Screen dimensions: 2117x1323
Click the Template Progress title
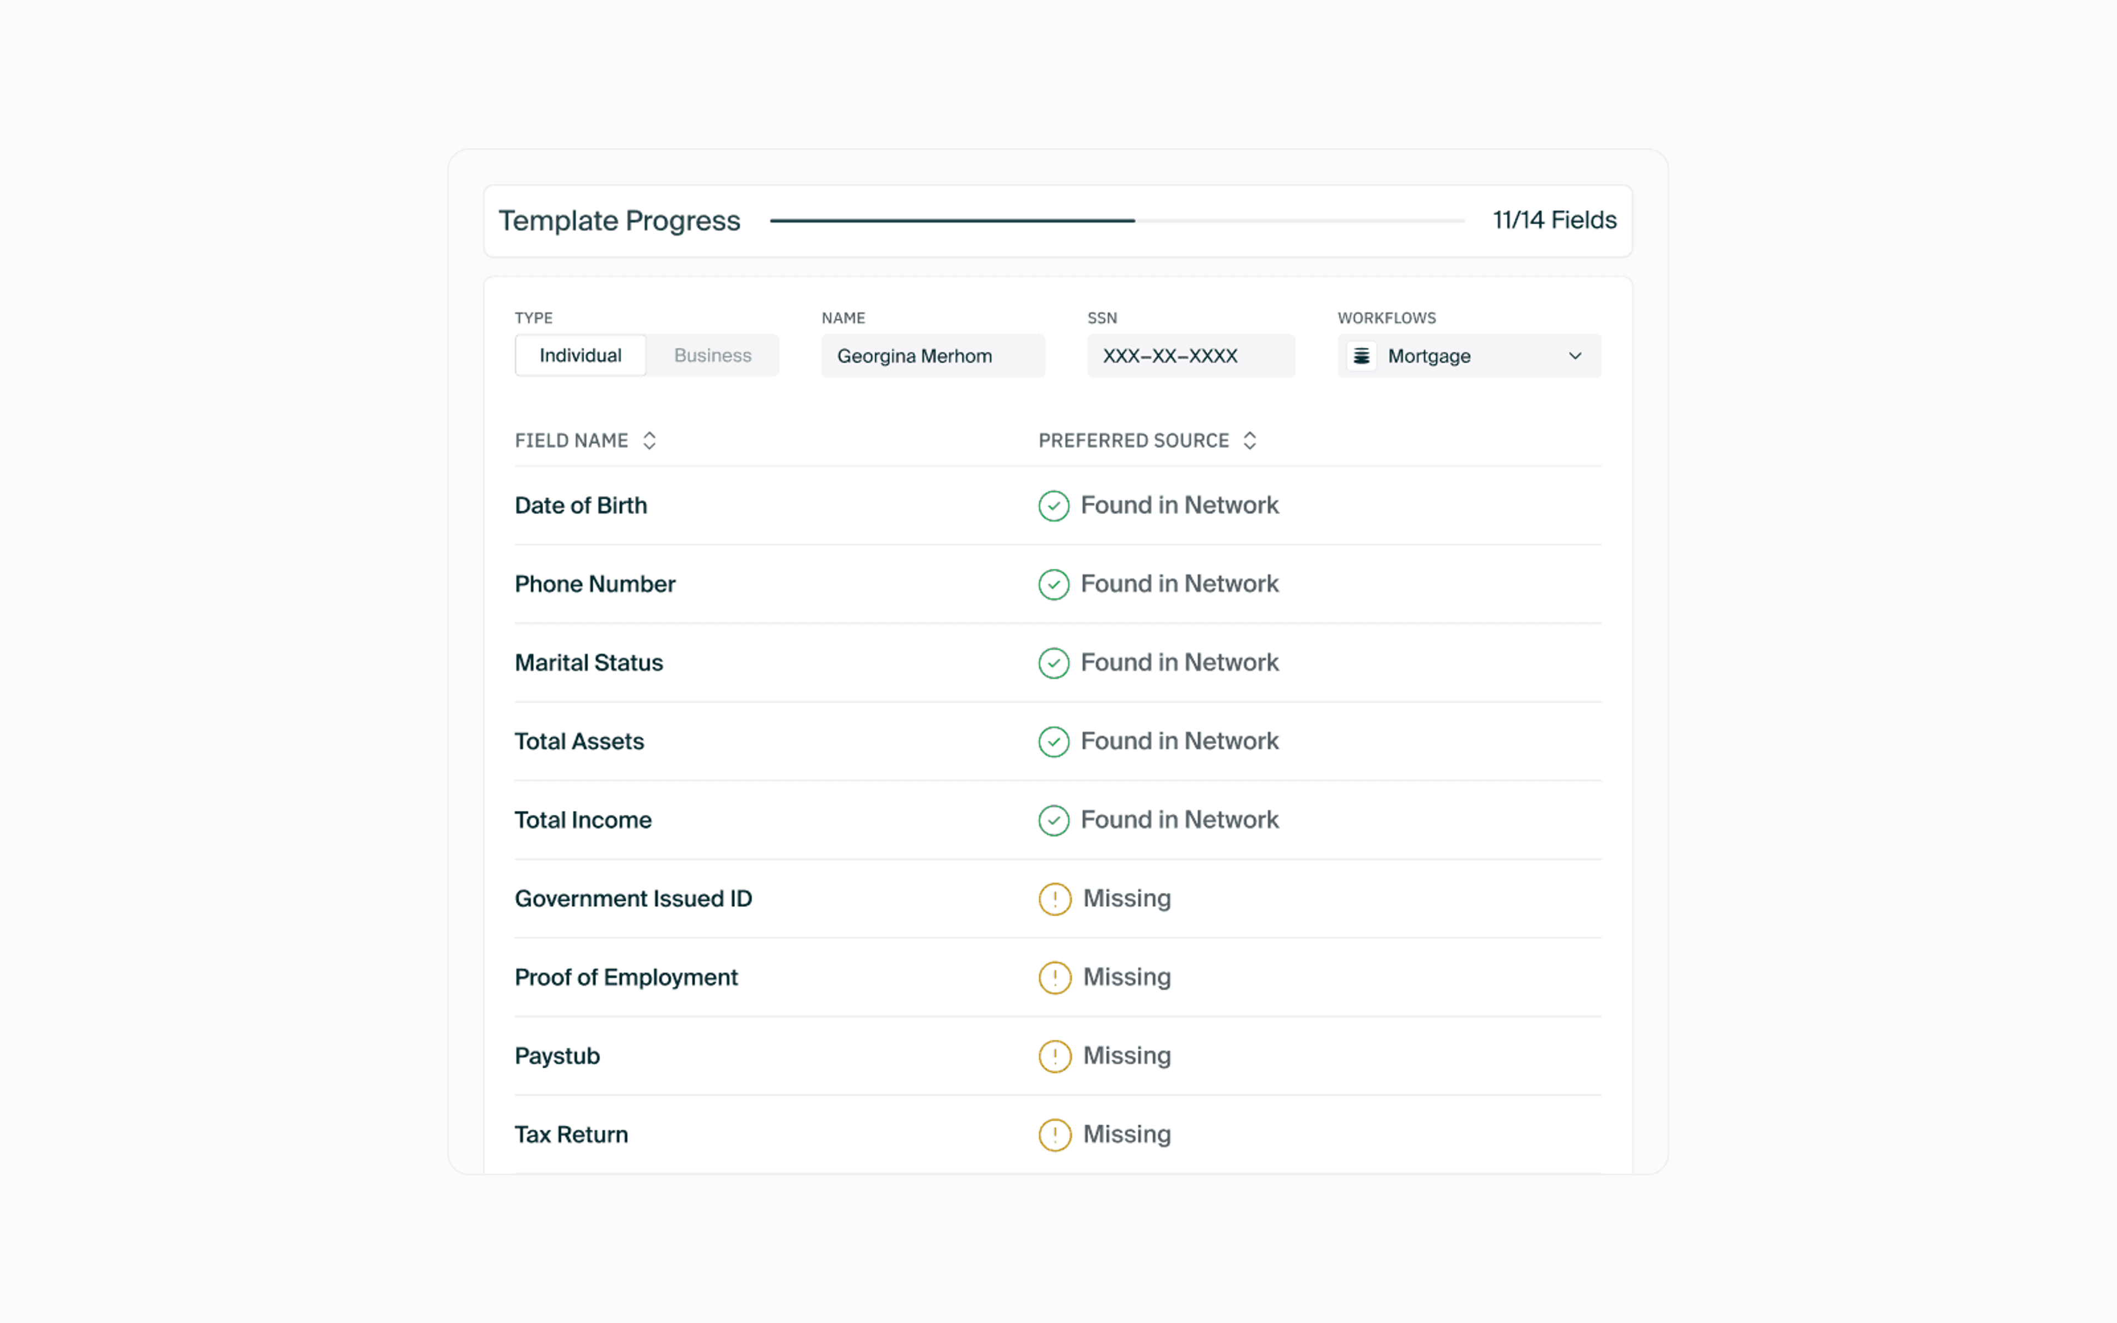619,220
